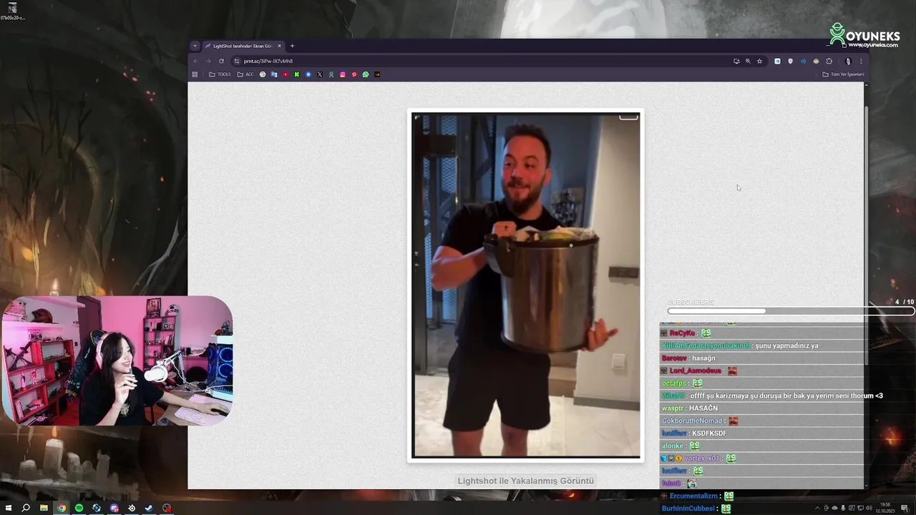Open the Chrome profile avatar
The image size is (916, 515).
pos(848,61)
